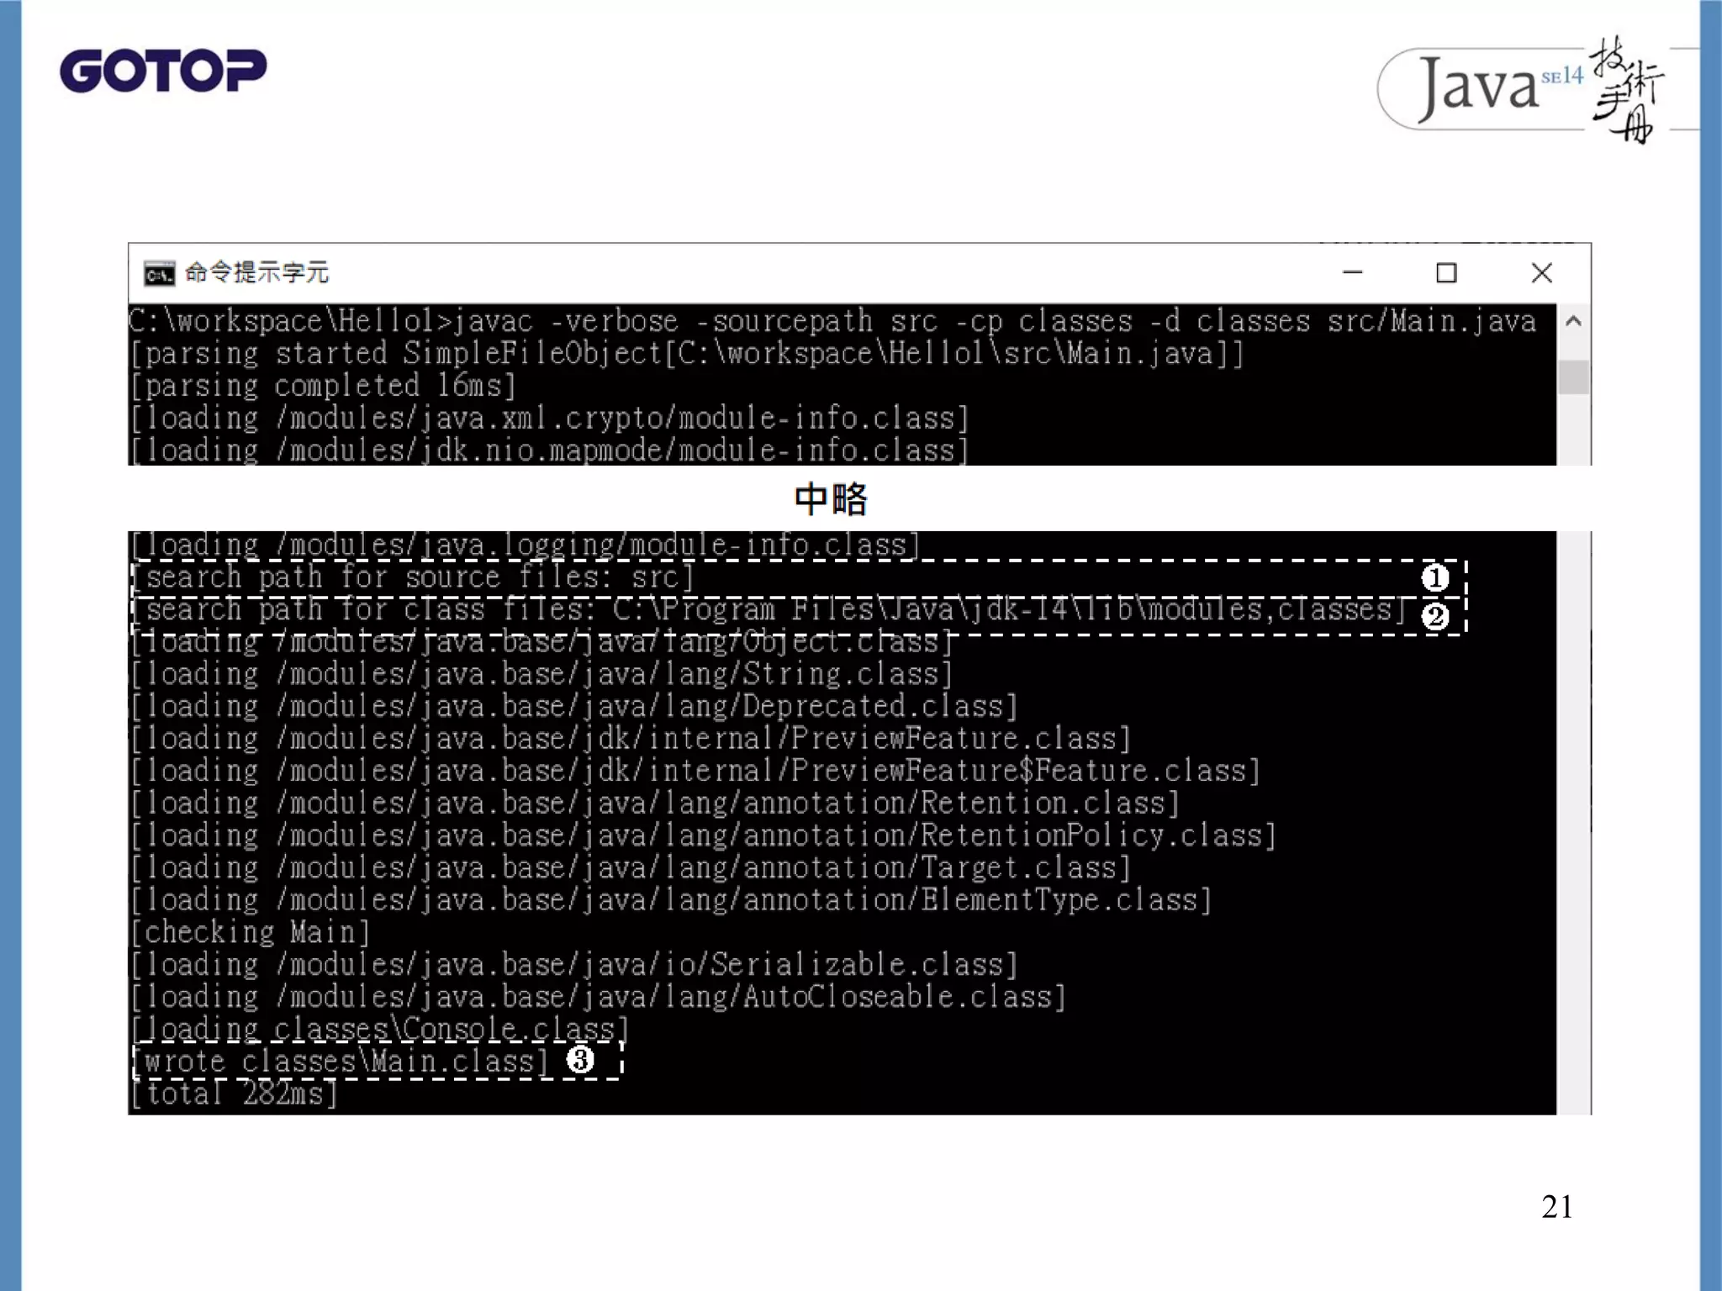Click the command prompt title text
Image resolution: width=1722 pixels, height=1291 pixels.
[256, 272]
